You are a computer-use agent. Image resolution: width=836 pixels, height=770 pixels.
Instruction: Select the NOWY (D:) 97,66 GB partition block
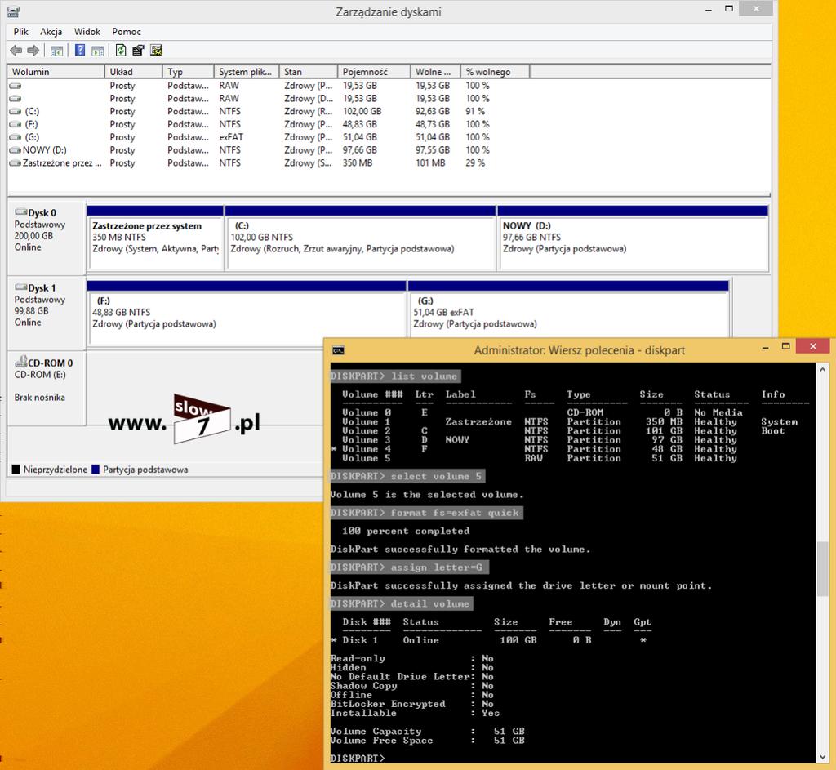(x=633, y=238)
